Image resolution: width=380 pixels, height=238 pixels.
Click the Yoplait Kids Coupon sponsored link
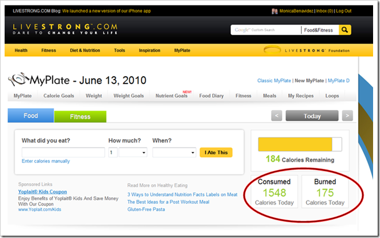pyautogui.click(x=43, y=192)
